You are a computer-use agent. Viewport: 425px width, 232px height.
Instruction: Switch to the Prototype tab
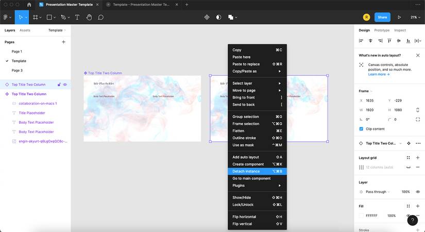point(382,30)
